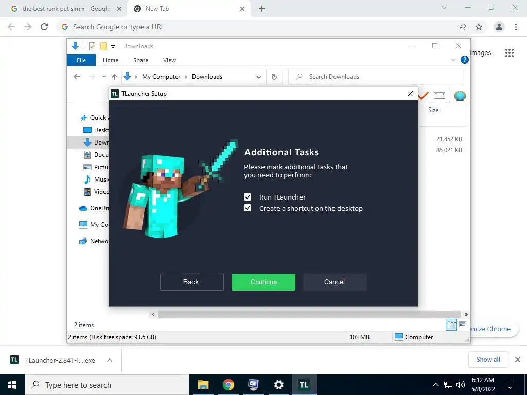Open Settings gear from the taskbar
527x395 pixels.
pos(278,385)
